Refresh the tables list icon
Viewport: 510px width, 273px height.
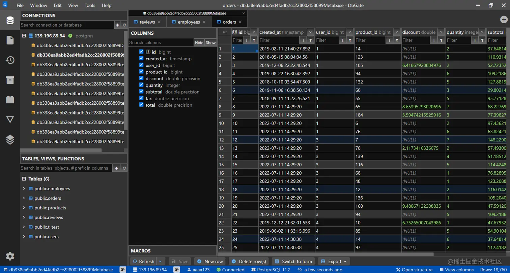[124, 168]
